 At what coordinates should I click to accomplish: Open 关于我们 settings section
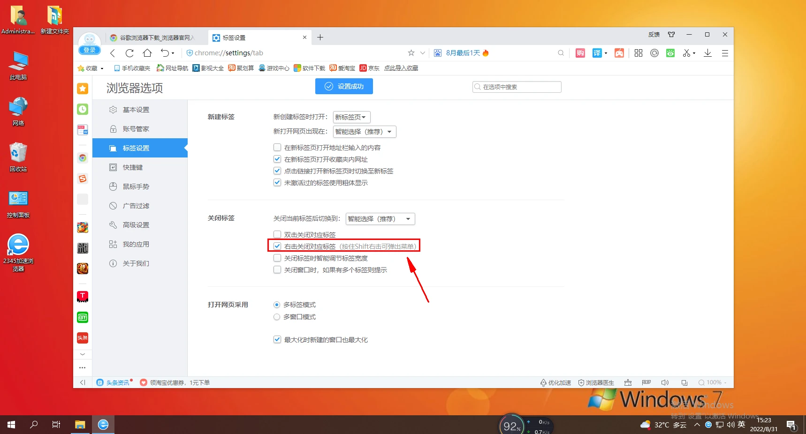(x=140, y=263)
